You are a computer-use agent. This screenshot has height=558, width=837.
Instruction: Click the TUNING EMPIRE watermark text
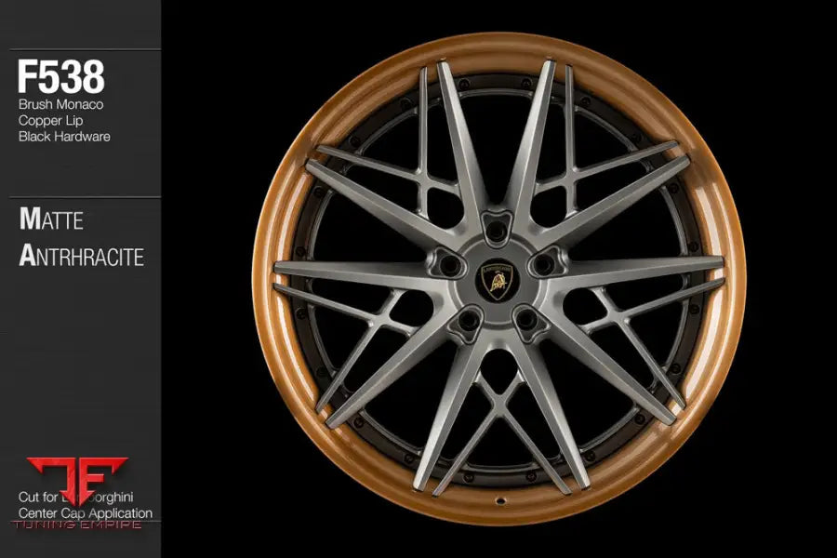79,525
